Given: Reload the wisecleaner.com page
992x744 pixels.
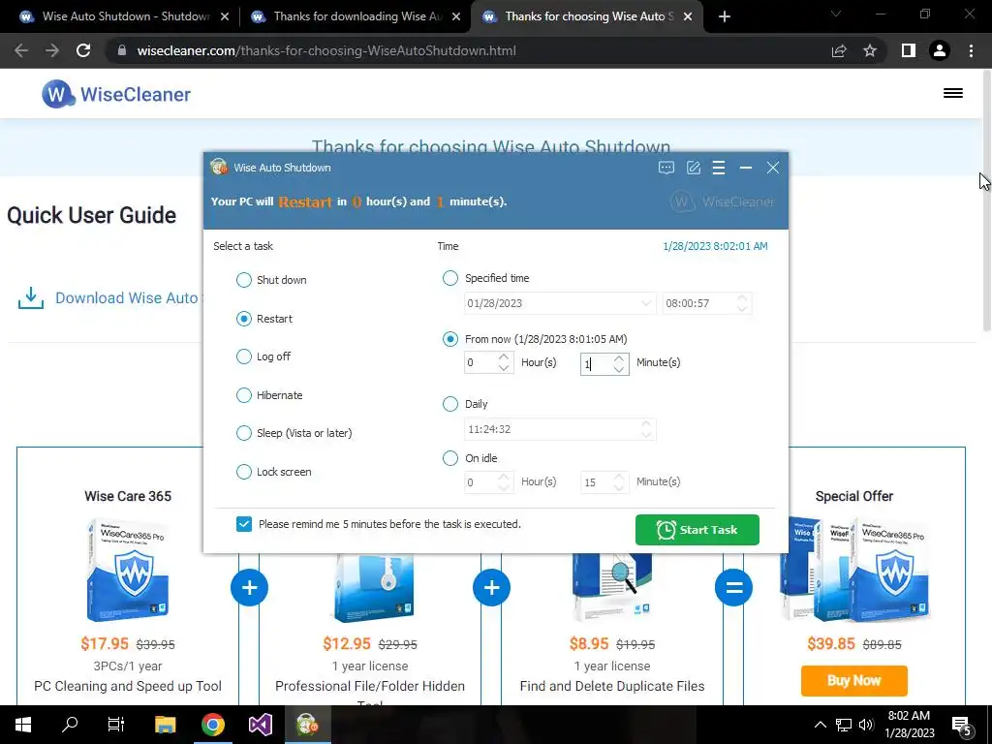Looking at the screenshot, I should pyautogui.click(x=83, y=50).
